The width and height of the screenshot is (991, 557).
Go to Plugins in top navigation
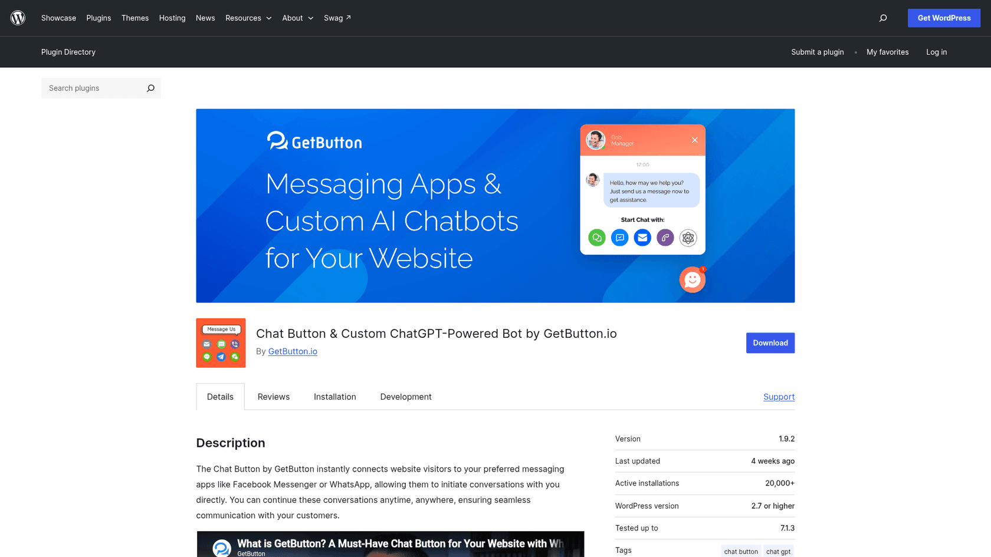tap(99, 18)
